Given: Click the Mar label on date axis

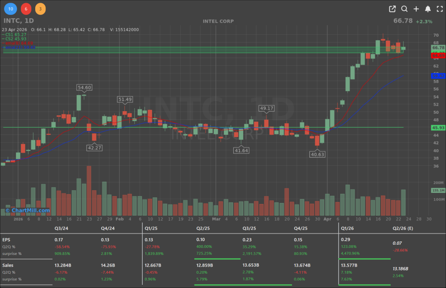Looking at the screenshot, I should click(216, 219).
